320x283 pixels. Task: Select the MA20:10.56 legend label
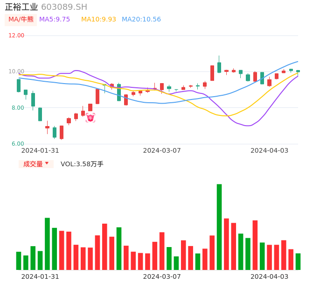(x=141, y=20)
